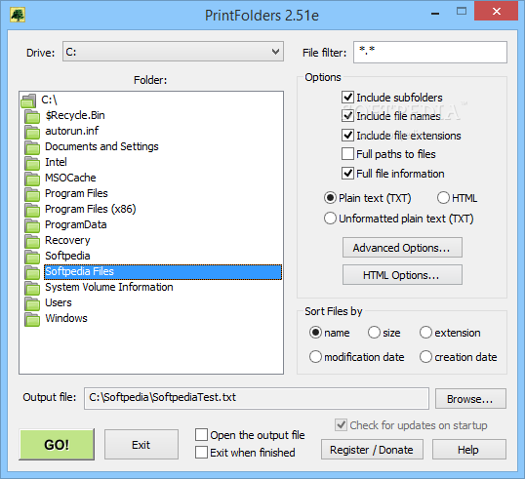Select the Documents and Settings name

point(101,146)
